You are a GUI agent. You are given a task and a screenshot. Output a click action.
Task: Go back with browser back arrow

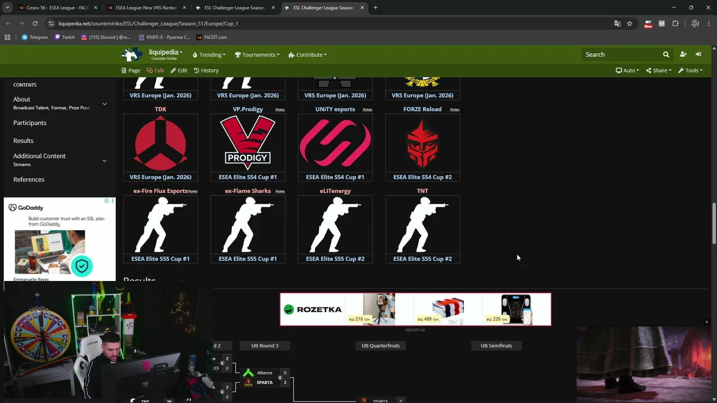pos(8,24)
